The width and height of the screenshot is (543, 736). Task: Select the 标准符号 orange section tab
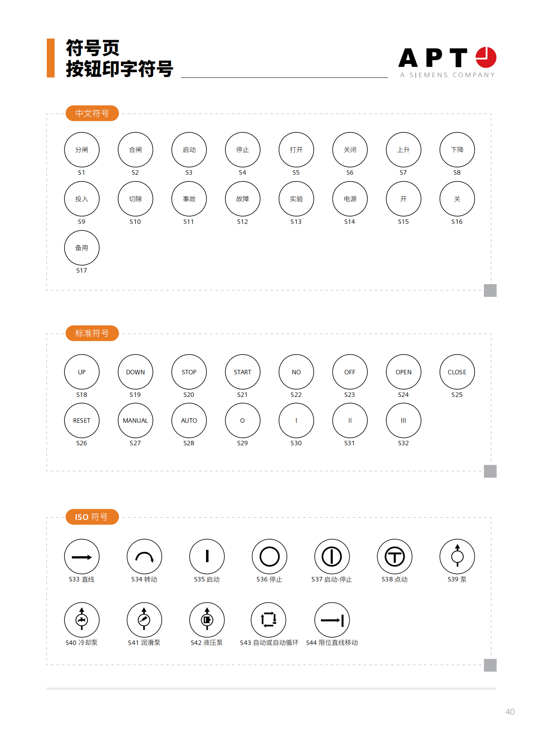pyautogui.click(x=92, y=333)
